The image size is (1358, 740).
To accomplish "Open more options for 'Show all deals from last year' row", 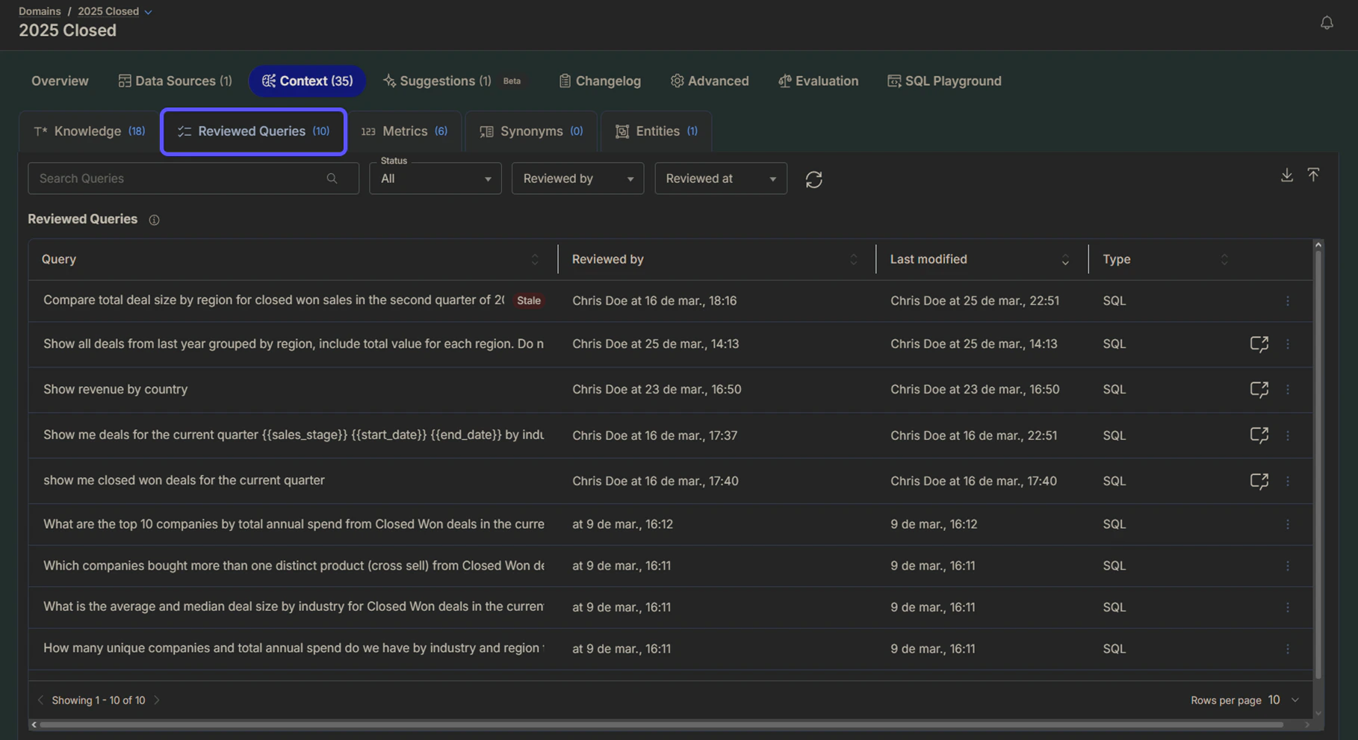I will pos(1287,344).
